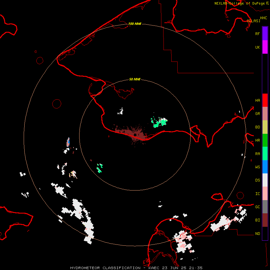The height and width of the screenshot is (270, 270).
Task: Click the HYDROMETEOR CLASSIFICATION title text
Action: (x=105, y=268)
